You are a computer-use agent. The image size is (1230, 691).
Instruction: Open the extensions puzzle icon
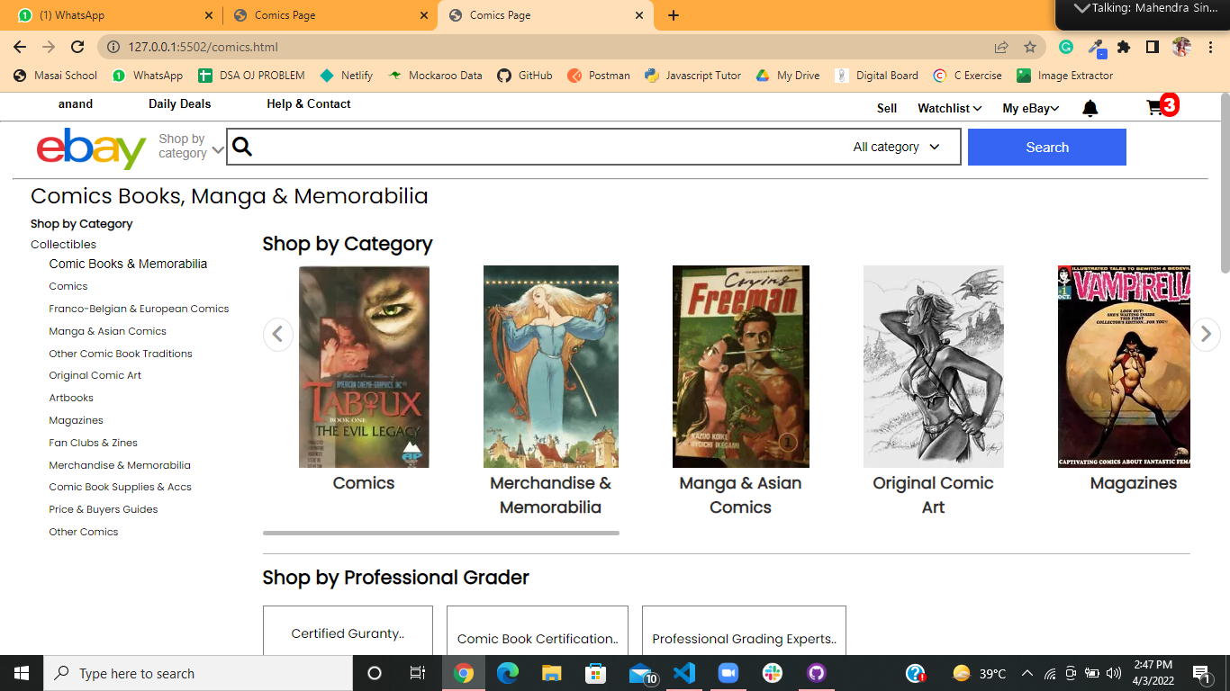click(1124, 47)
